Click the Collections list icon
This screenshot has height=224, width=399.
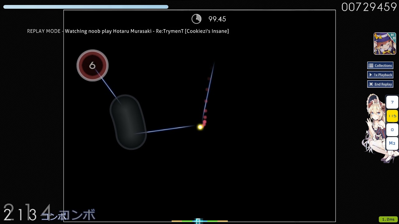371,65
